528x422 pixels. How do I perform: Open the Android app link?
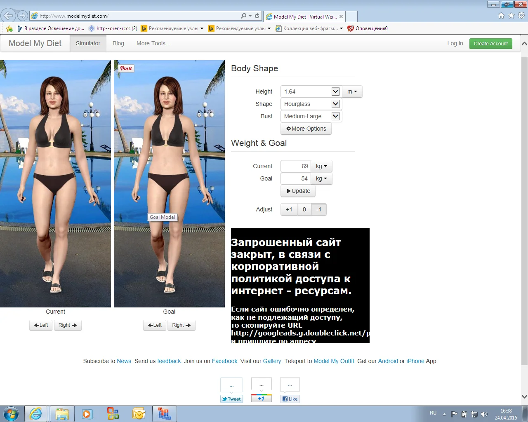pos(388,361)
